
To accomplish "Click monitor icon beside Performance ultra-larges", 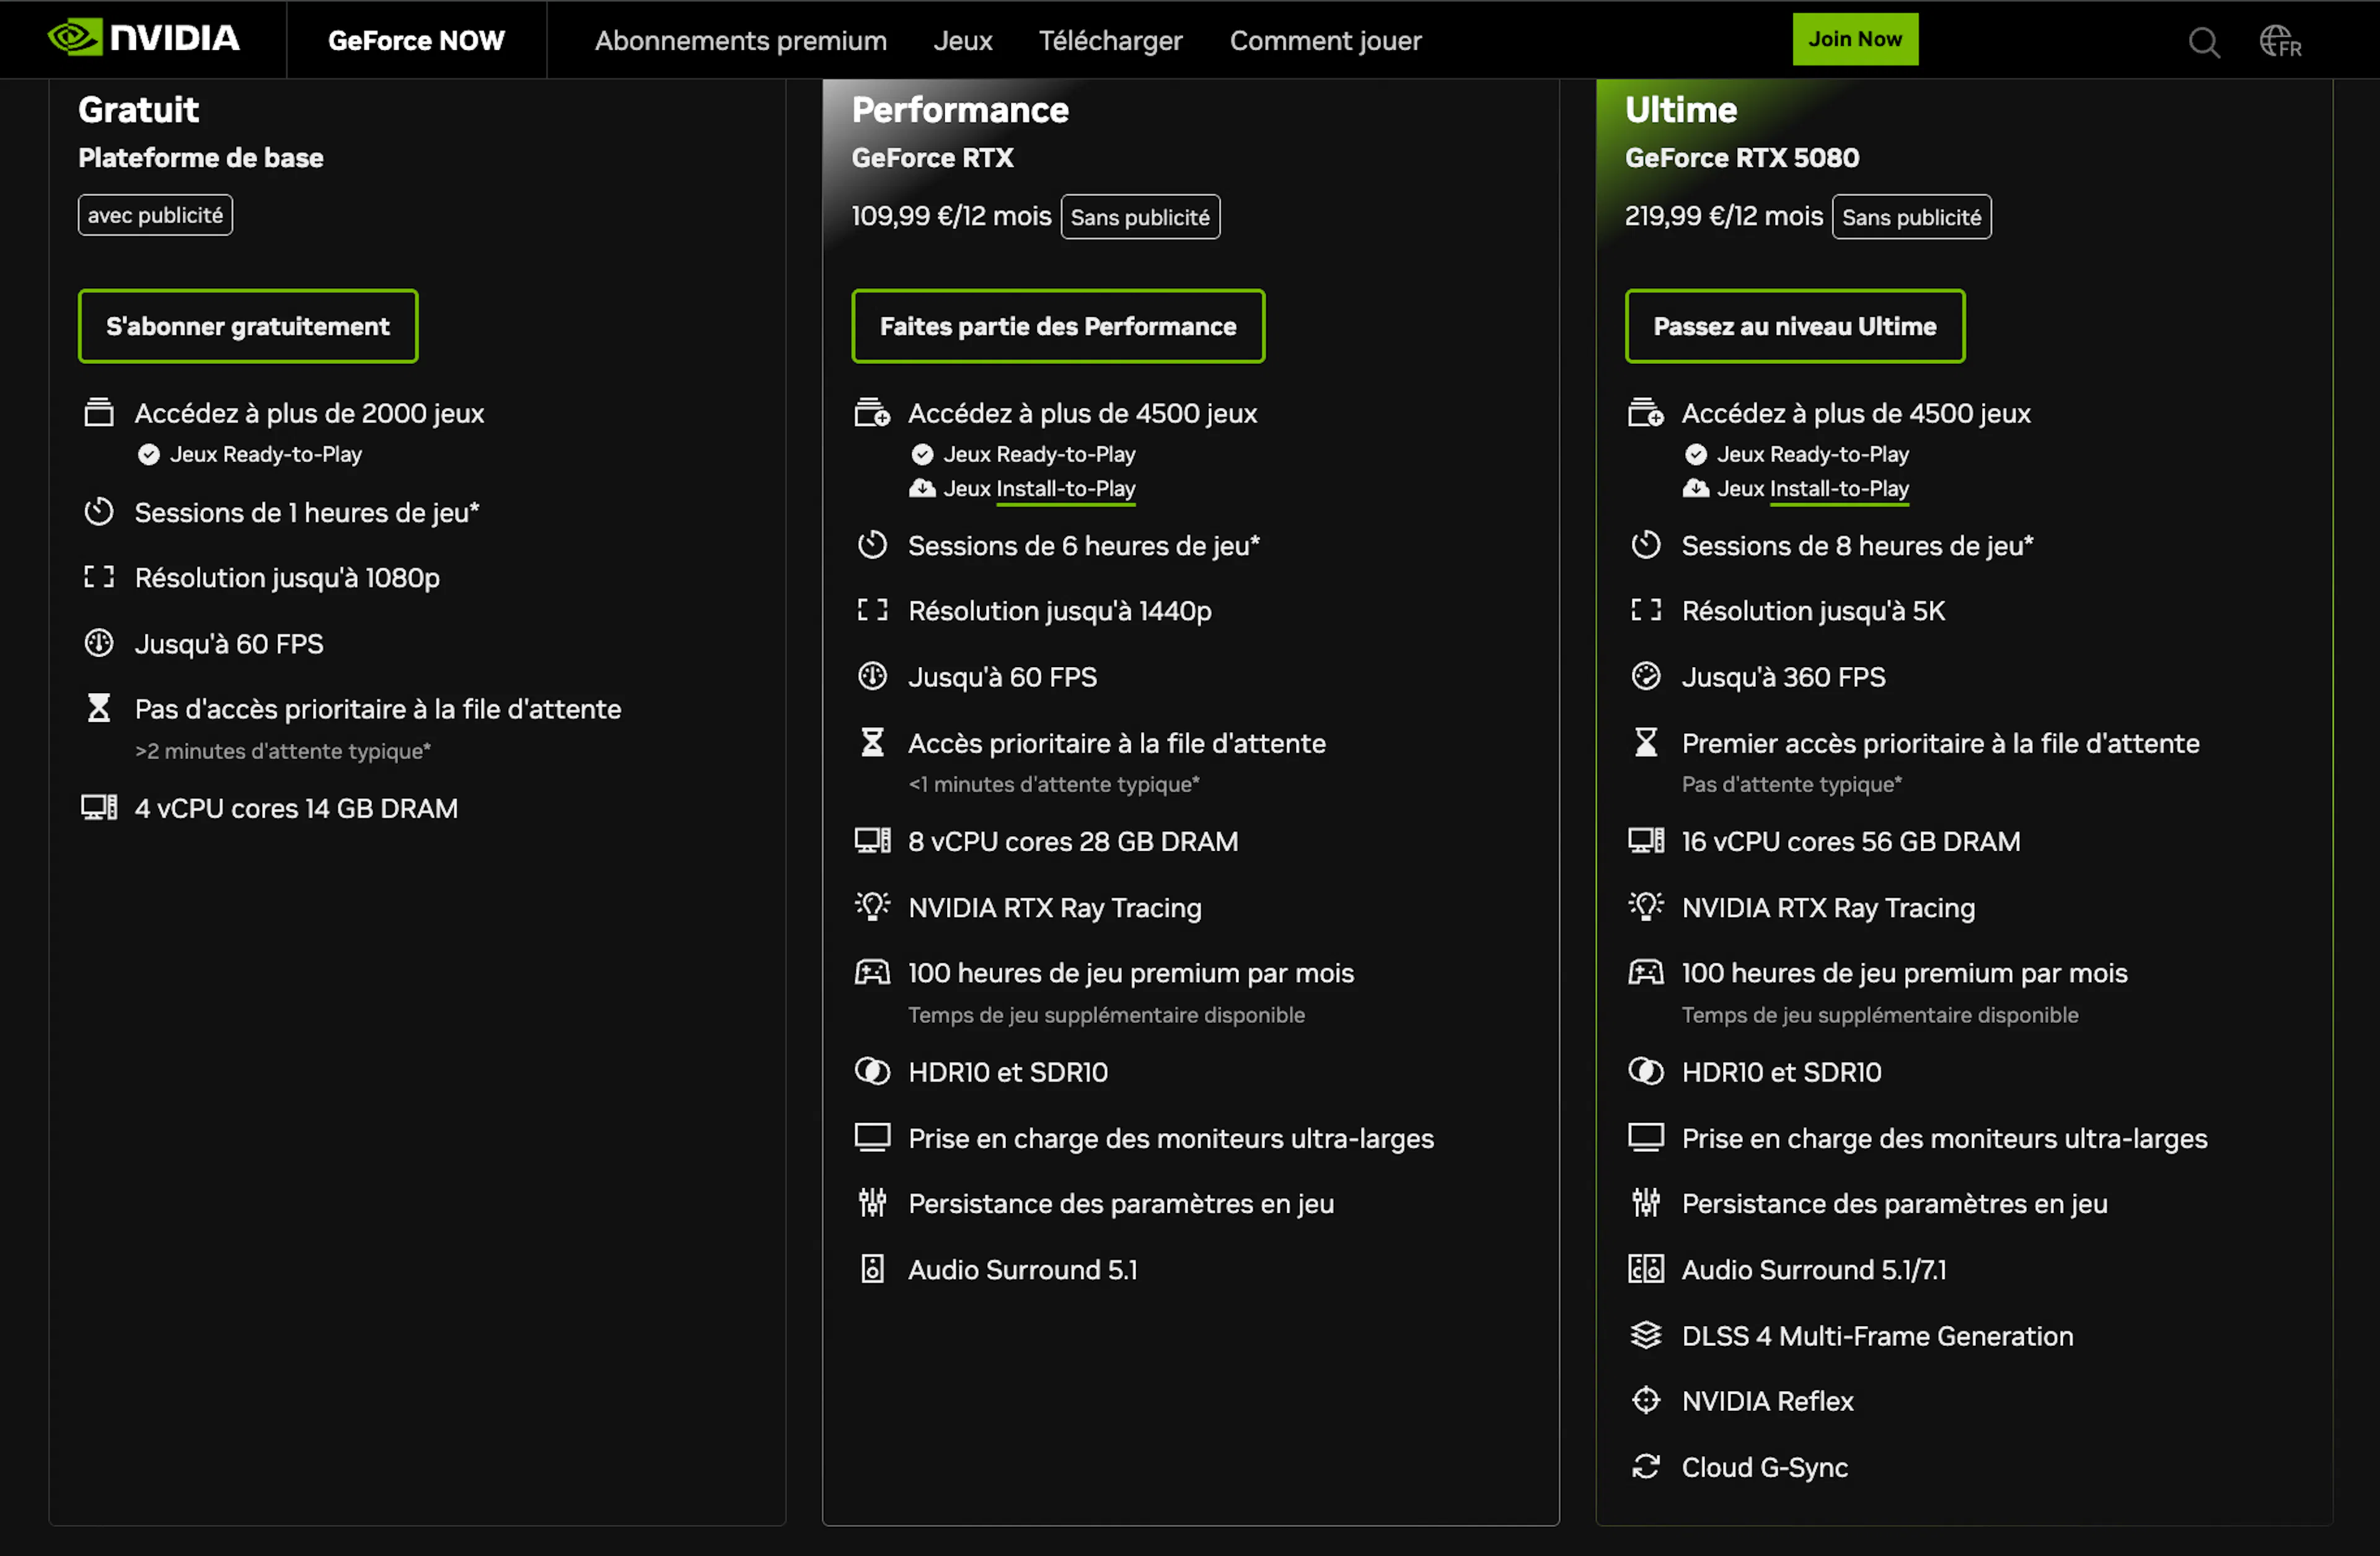I will [x=872, y=1138].
